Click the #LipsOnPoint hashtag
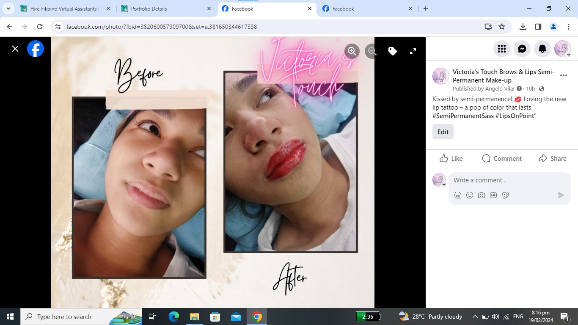The height and width of the screenshot is (325, 578). coord(515,116)
